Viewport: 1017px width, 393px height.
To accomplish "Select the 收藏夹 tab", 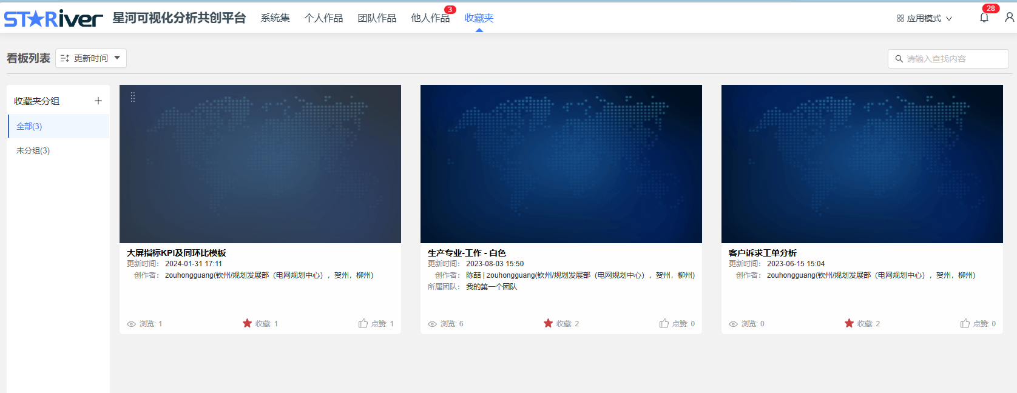I will 479,18.
